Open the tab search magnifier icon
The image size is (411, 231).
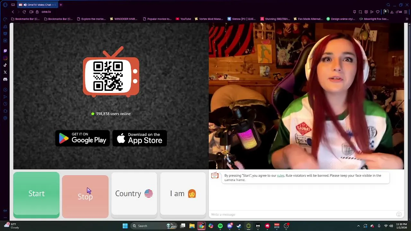(388, 5)
